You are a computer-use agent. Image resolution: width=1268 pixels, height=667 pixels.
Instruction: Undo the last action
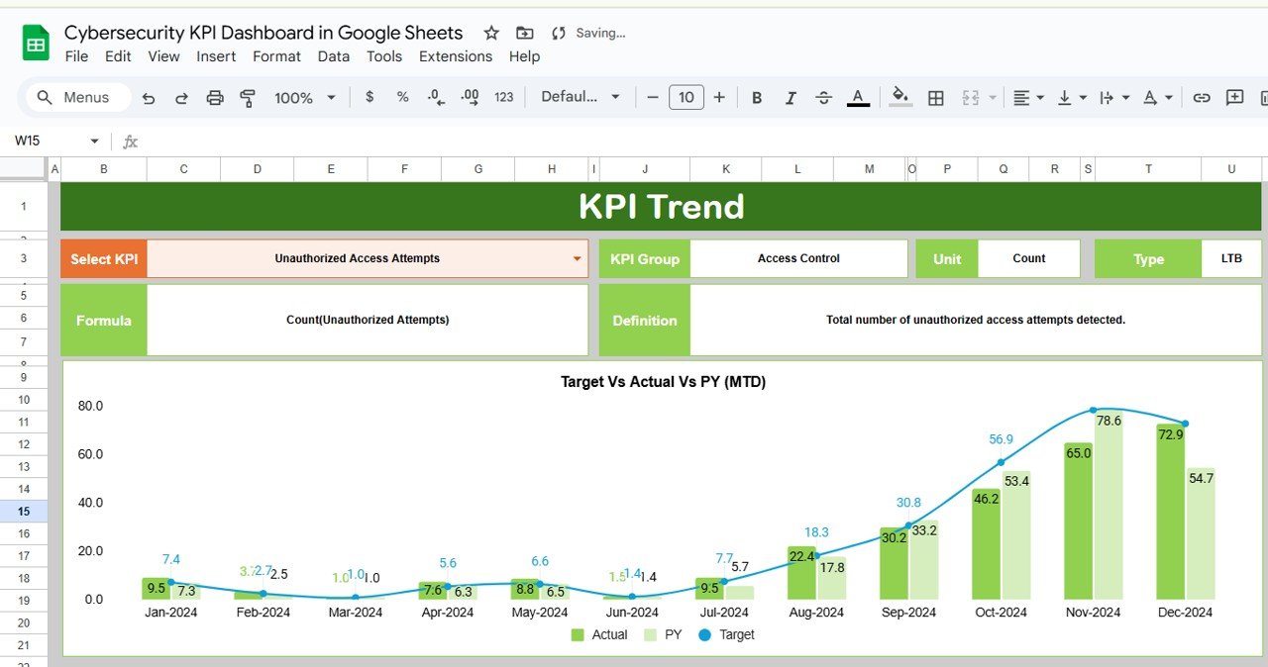tap(149, 97)
